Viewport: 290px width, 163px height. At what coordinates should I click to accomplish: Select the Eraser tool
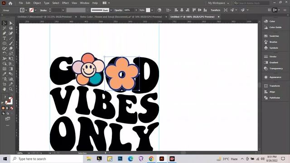(11, 48)
